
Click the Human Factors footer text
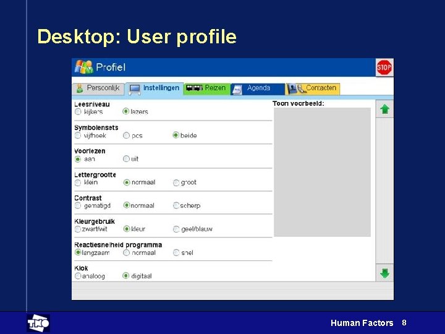pos(362,323)
